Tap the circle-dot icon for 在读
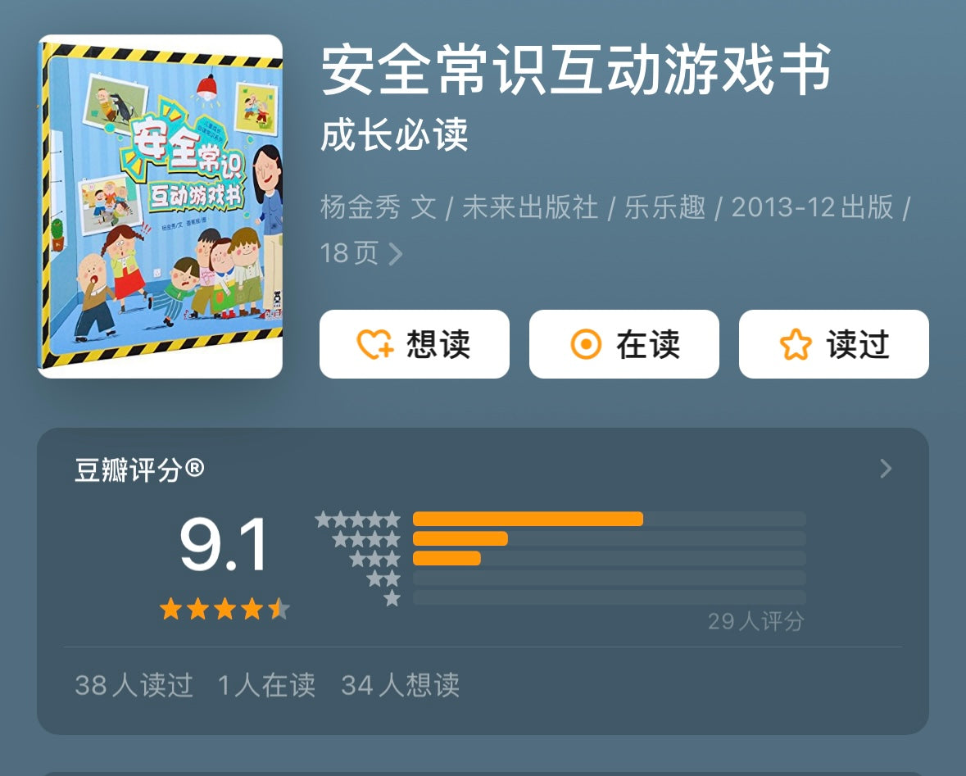 (x=586, y=344)
